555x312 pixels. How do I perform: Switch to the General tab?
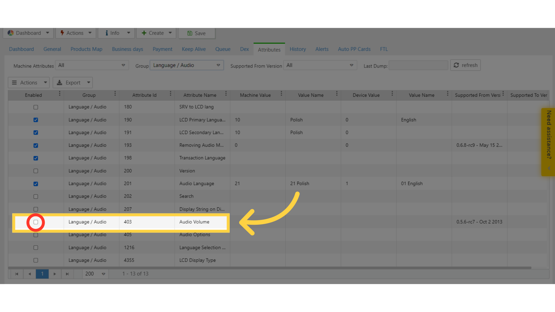click(52, 49)
